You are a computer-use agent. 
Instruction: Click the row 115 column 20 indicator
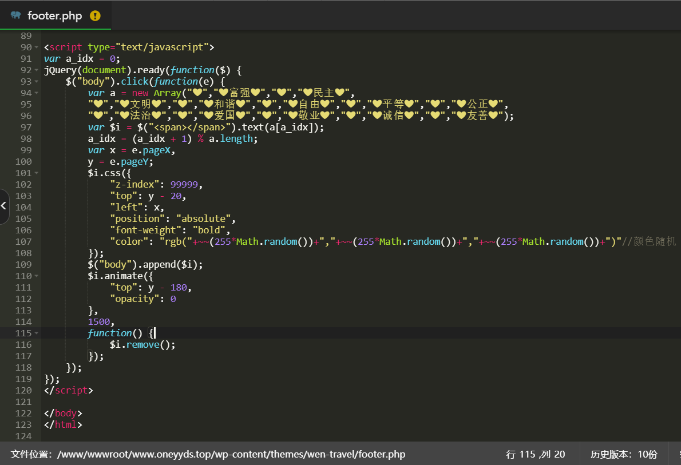[535, 454]
